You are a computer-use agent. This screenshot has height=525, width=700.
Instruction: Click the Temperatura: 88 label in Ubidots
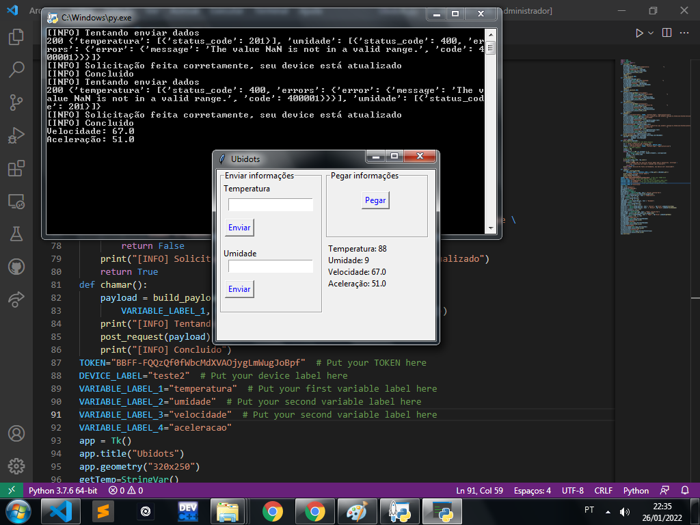click(357, 249)
